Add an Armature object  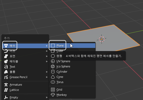(x=25, y=85)
